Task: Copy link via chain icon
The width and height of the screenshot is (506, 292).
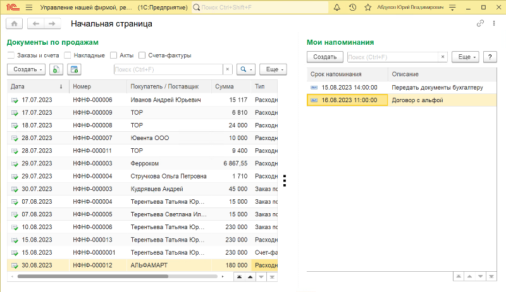Action: [x=480, y=23]
